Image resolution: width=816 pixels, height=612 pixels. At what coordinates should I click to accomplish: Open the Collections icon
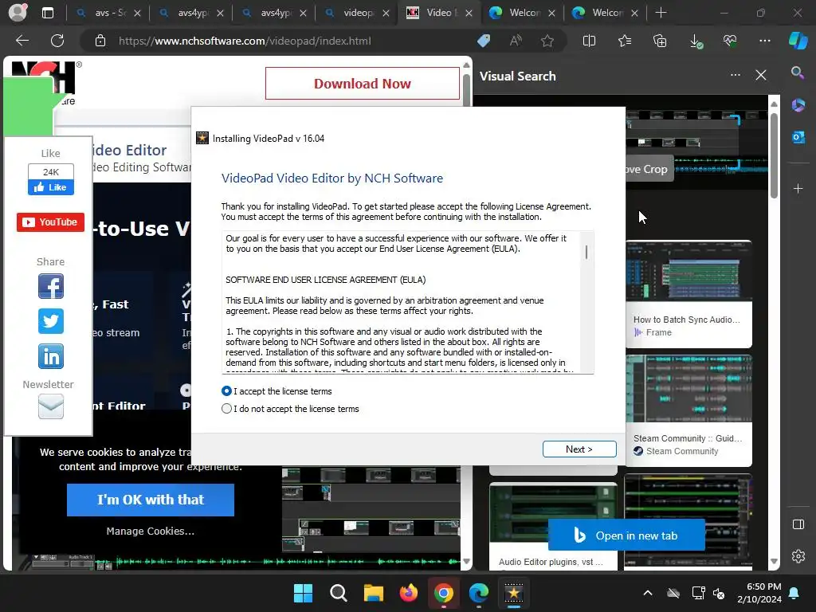[660, 41]
